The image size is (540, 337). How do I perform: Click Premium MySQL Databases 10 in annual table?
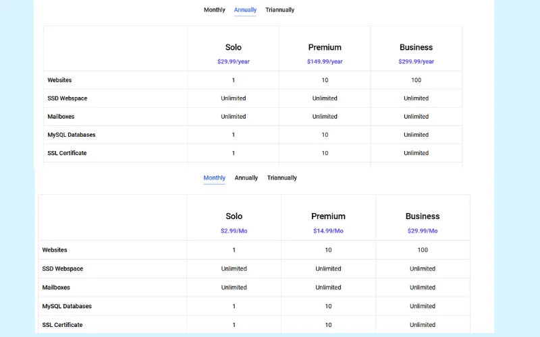(x=325, y=135)
